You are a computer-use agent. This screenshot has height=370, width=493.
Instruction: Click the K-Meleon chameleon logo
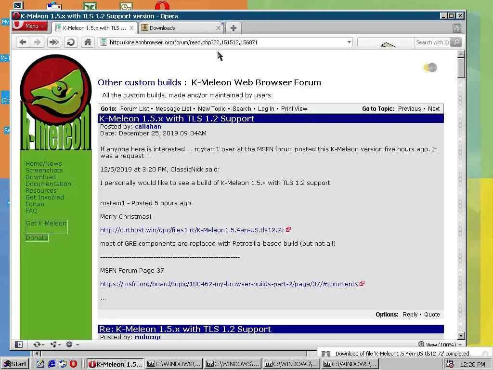click(x=56, y=102)
